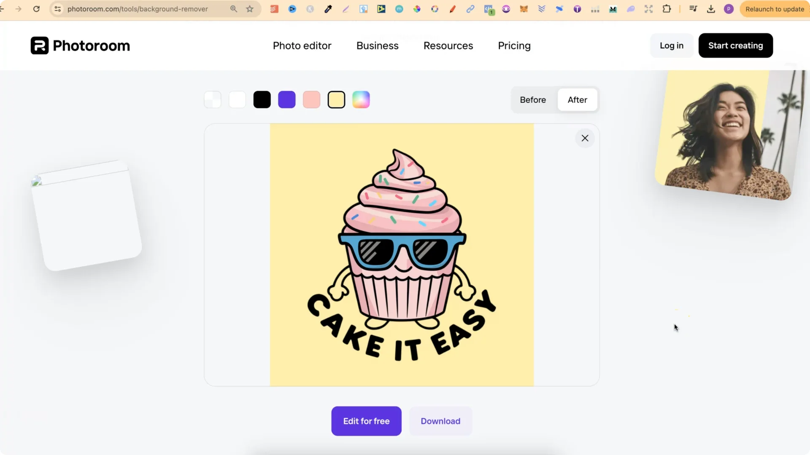Open the Photo editor menu item
Viewport: 810px width, 455px height.
302,45
